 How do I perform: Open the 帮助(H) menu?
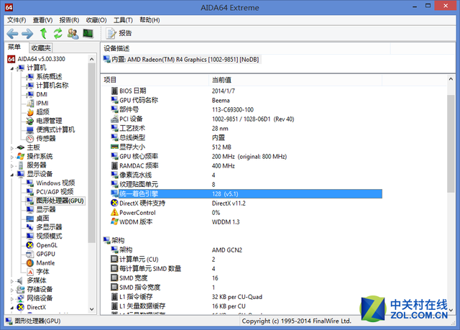pos(149,20)
